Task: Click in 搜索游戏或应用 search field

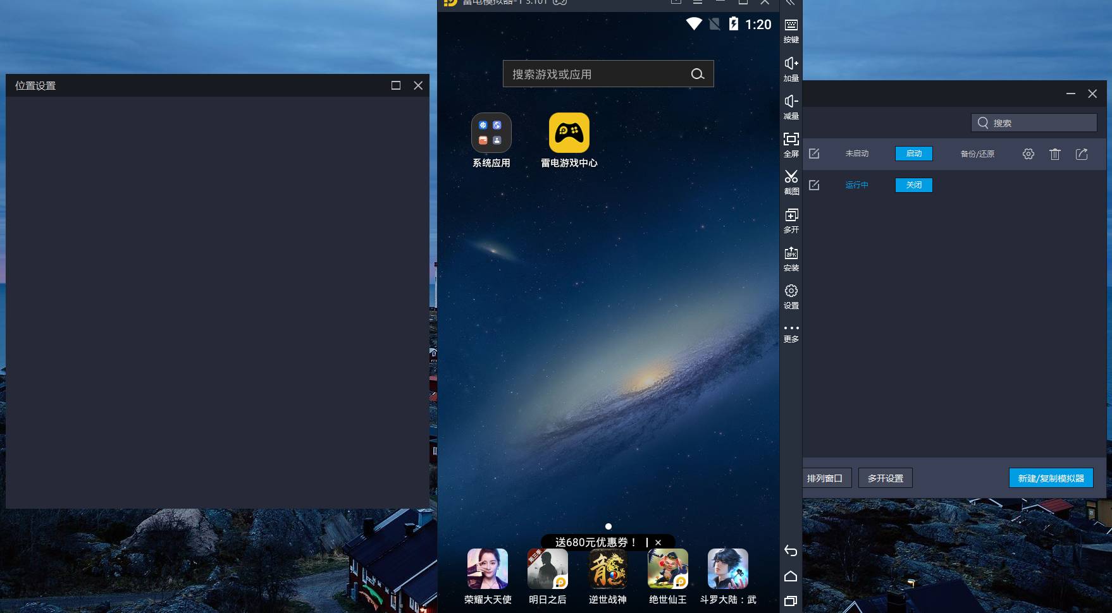Action: click(608, 74)
